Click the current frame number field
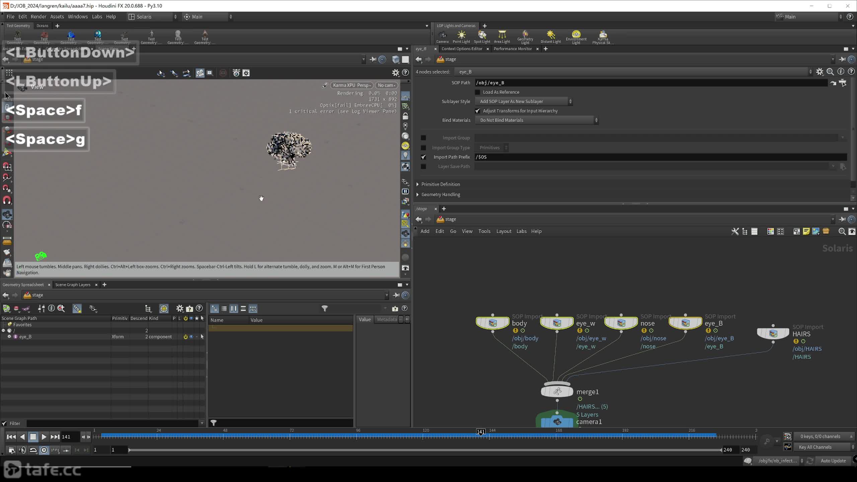 pos(70,437)
